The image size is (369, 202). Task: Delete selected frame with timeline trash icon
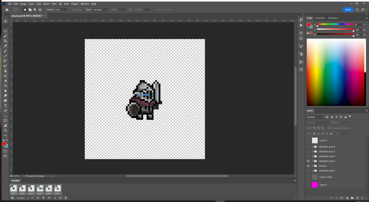[66, 198]
